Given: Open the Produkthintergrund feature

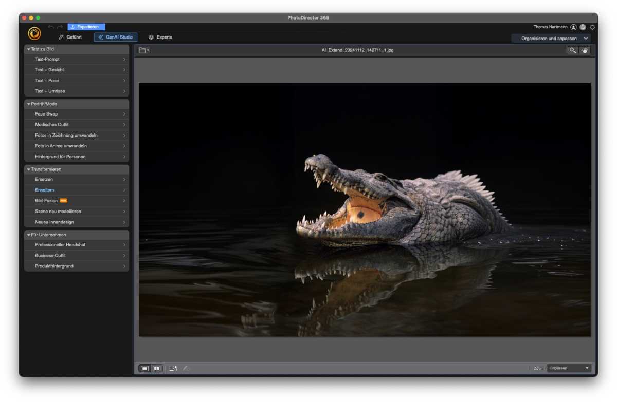Looking at the screenshot, I should point(77,266).
